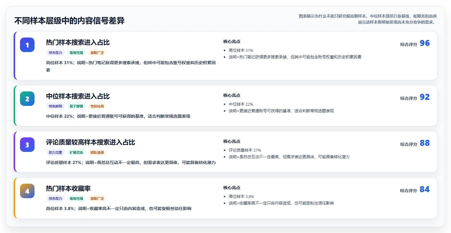The image size is (451, 233).
Task: Choose the "扩展灵活" tag
Action: (x=76, y=153)
